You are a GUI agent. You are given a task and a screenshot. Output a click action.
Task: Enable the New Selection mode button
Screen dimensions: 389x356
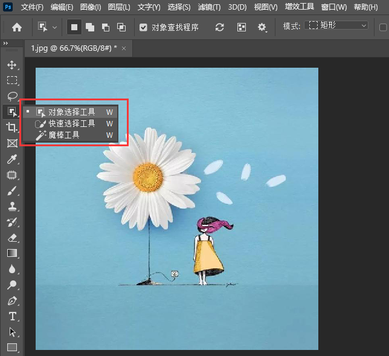pyautogui.click(x=74, y=27)
